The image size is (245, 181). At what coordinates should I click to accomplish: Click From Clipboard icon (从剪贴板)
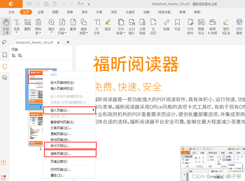pos(143,26)
